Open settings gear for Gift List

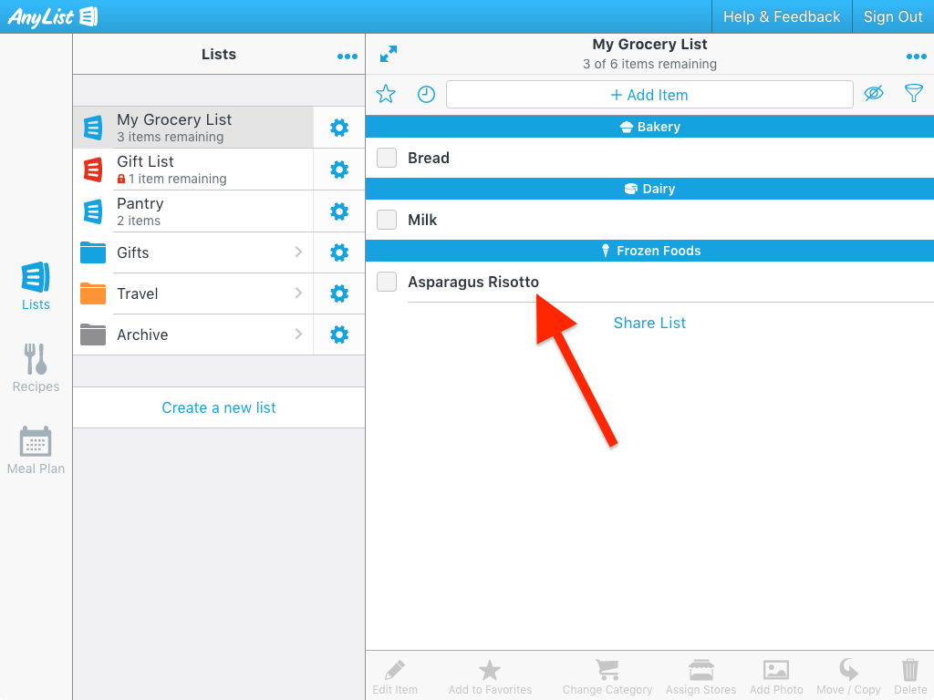[x=339, y=170]
